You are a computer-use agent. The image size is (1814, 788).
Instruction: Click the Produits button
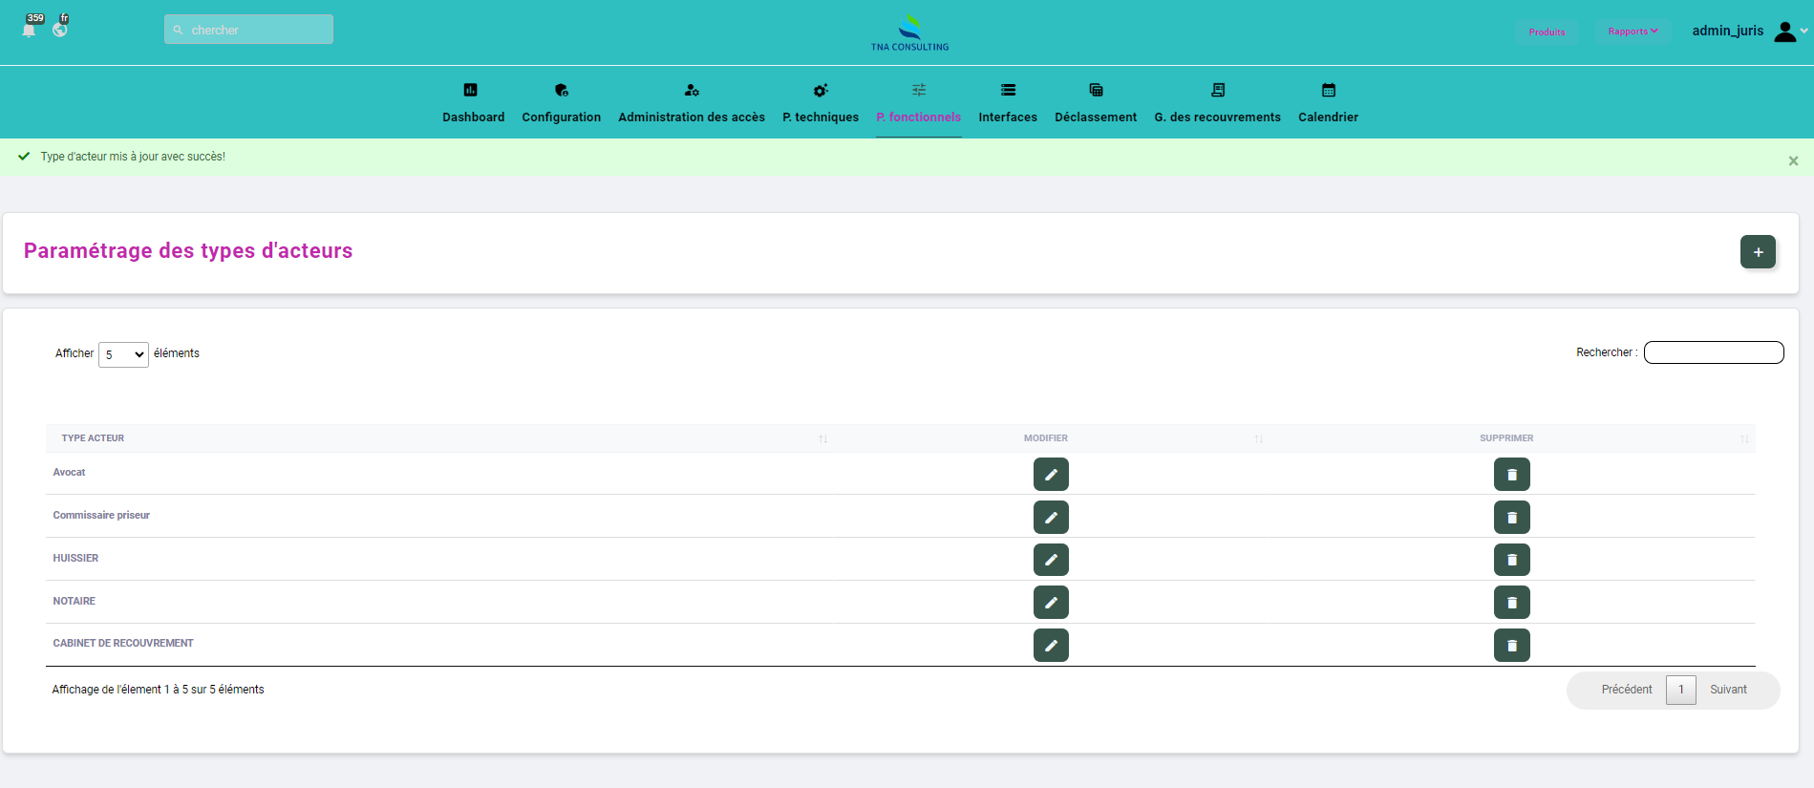pos(1547,32)
